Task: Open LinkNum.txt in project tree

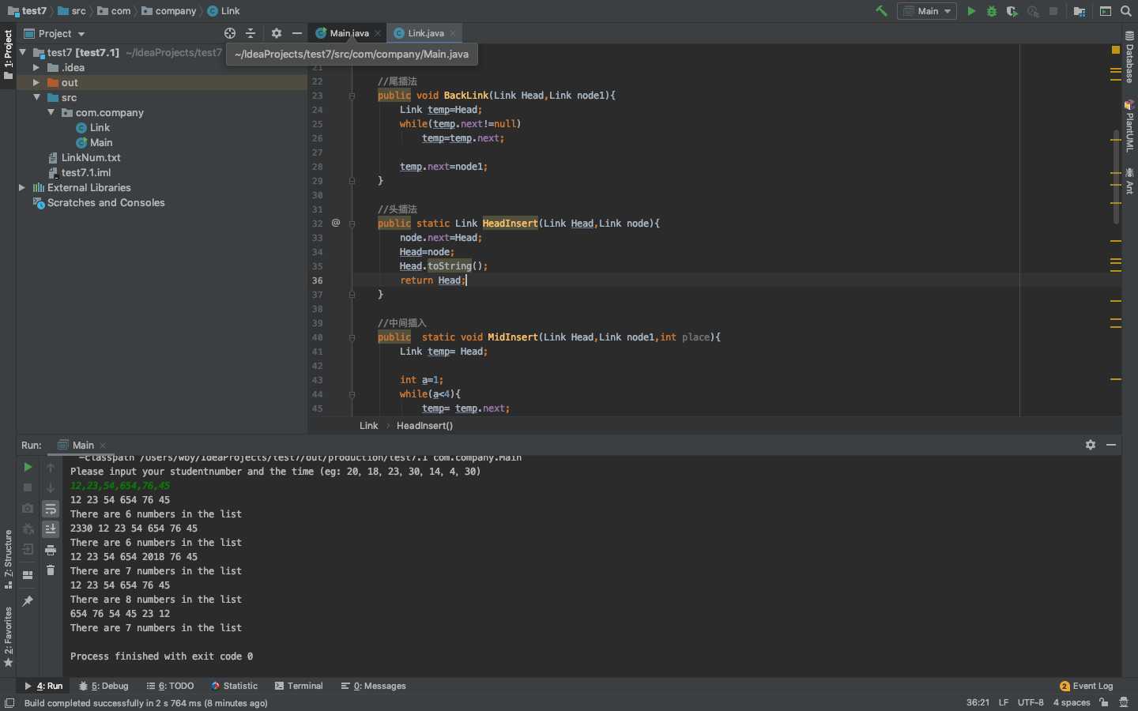Action: tap(91, 157)
